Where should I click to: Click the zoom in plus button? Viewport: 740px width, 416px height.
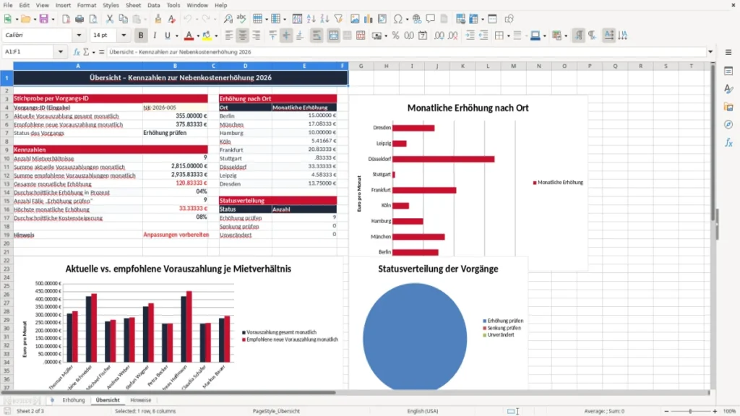point(715,411)
